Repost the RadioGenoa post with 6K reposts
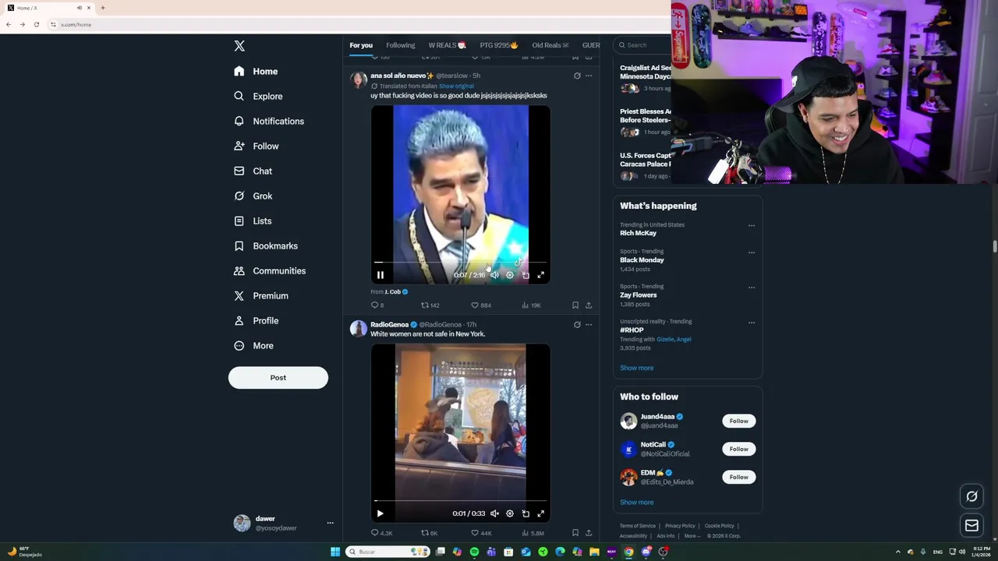This screenshot has width=998, height=561. coord(430,533)
